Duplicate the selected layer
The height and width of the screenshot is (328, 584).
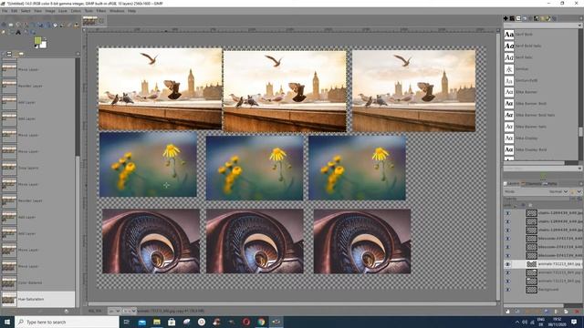(546, 311)
